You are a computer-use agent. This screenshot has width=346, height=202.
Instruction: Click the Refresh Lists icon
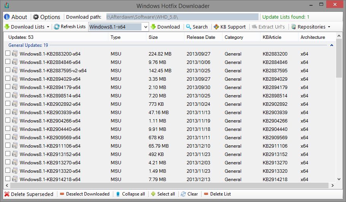click(x=57, y=27)
